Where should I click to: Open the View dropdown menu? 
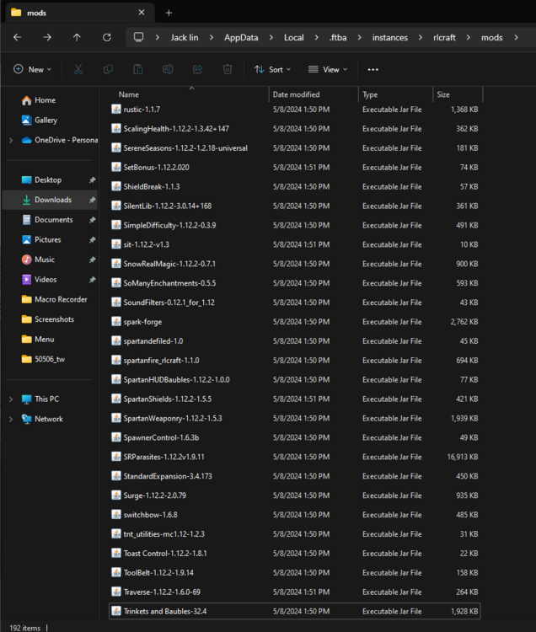[328, 69]
